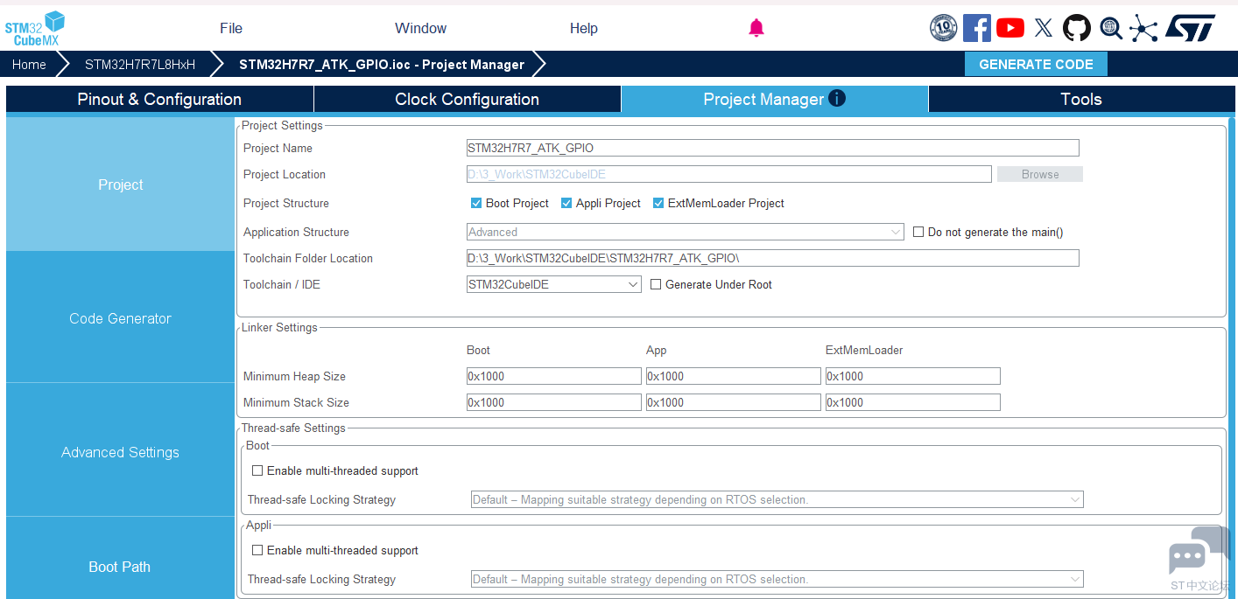Edit App Minimum Heap Size field
This screenshot has height=599, width=1238.
coord(734,376)
